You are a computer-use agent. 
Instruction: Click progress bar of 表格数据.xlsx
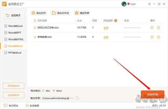point(132,37)
